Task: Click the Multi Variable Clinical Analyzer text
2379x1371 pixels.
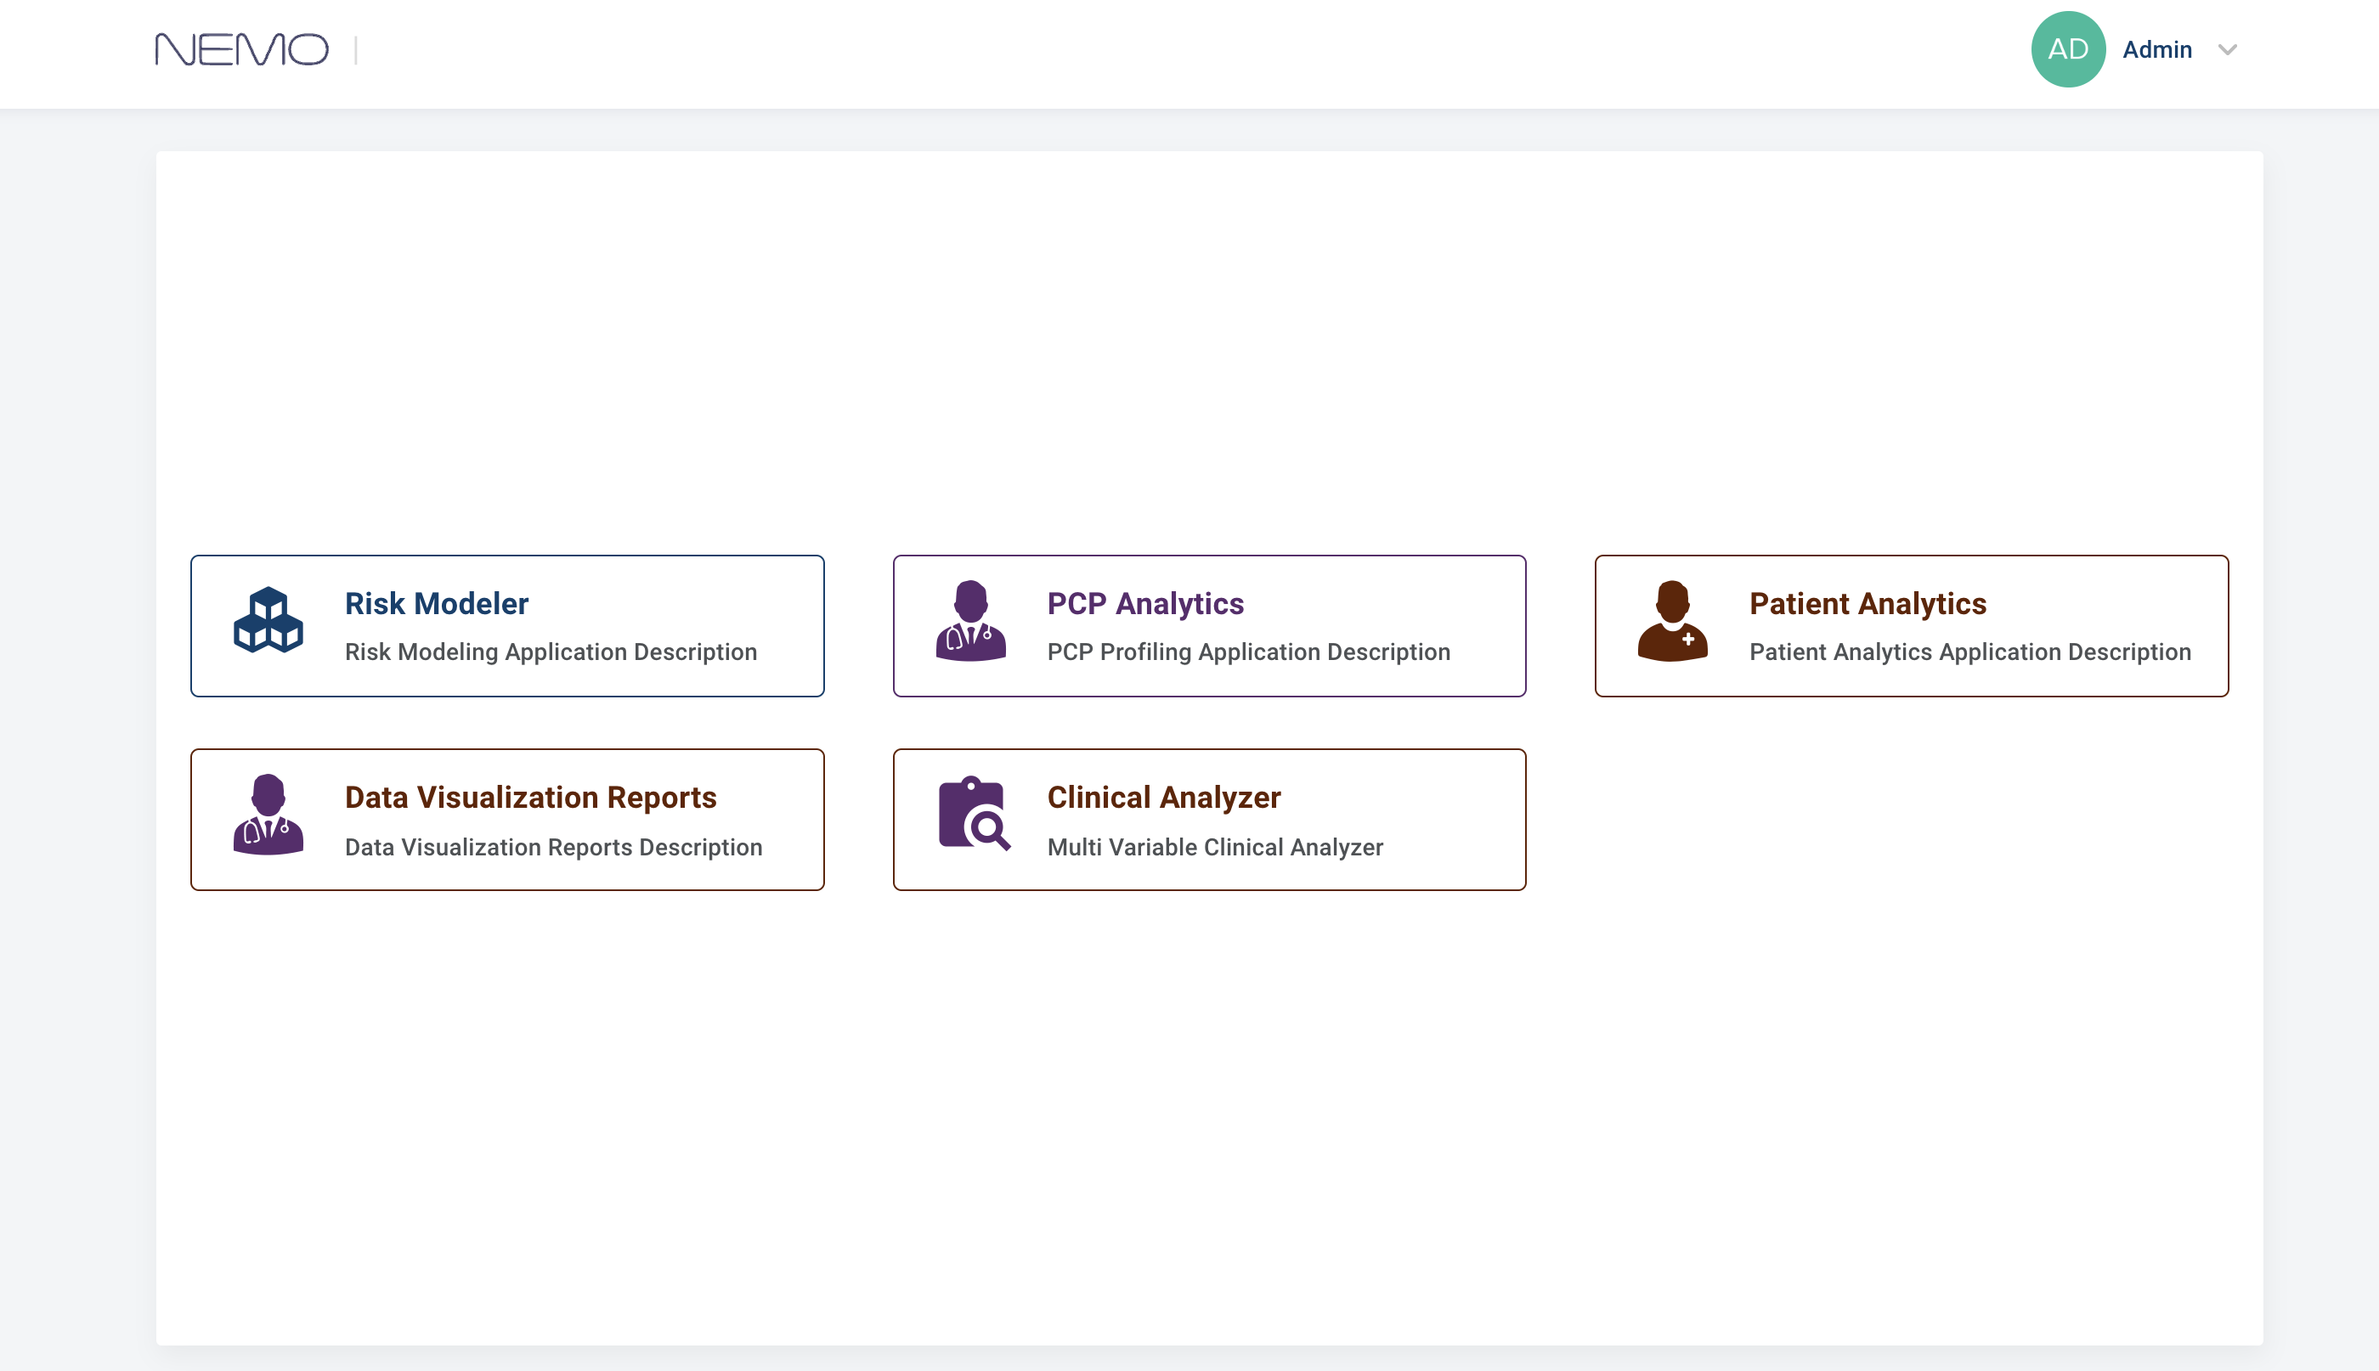Action: [1215, 848]
